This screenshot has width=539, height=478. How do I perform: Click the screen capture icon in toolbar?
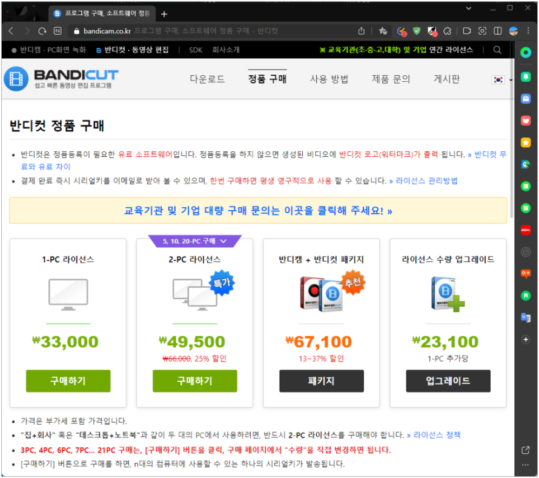click(x=482, y=31)
